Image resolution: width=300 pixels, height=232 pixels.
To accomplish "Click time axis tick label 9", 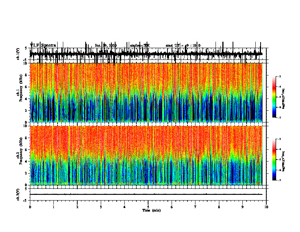I will tap(242, 207).
